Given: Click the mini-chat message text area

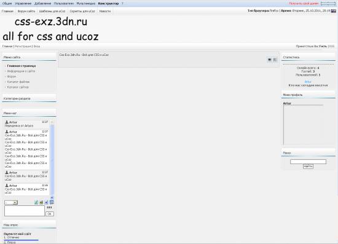Looking at the screenshot, I should (25, 211).
